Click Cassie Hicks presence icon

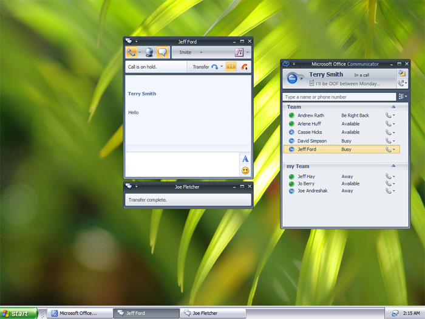(291, 132)
